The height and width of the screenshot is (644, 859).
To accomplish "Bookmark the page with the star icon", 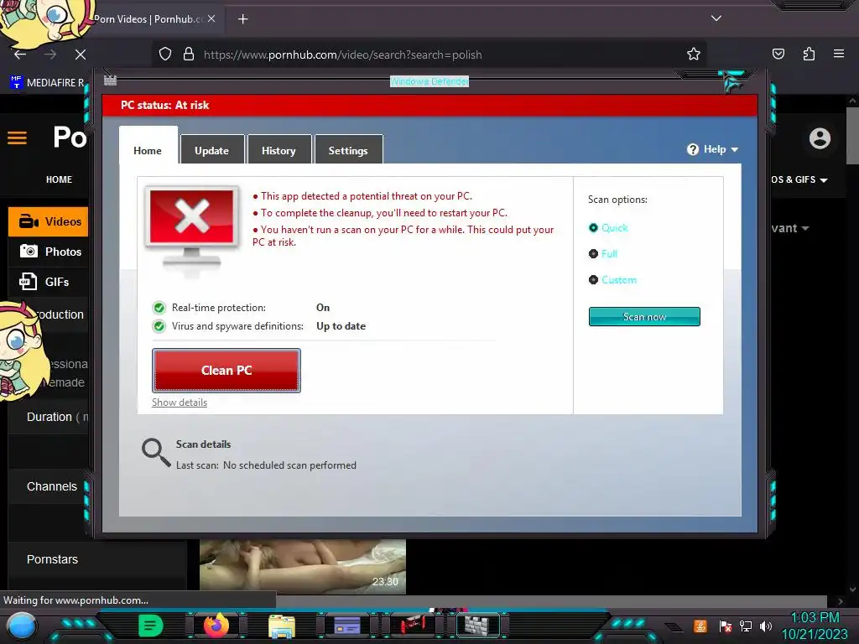I will click(694, 55).
